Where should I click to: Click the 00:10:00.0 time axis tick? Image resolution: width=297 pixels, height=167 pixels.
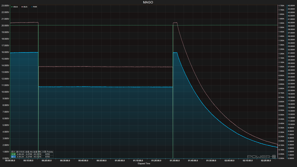click(29, 161)
